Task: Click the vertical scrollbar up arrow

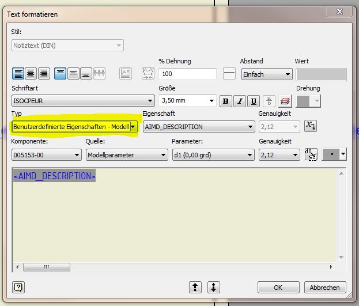Action: (341, 173)
